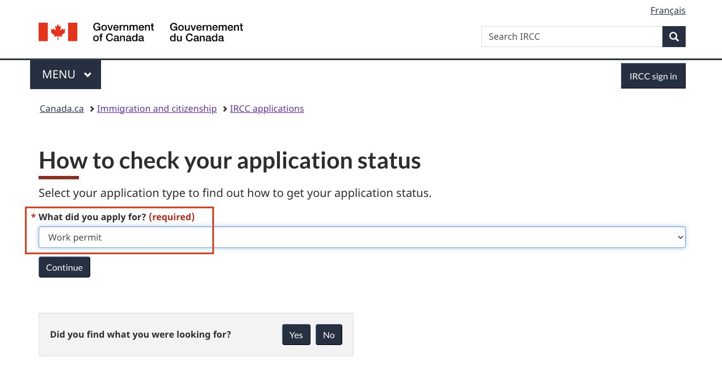722x370 pixels.
Task: Click the breadcrumb arrow before IRCC applications
Action: point(225,109)
